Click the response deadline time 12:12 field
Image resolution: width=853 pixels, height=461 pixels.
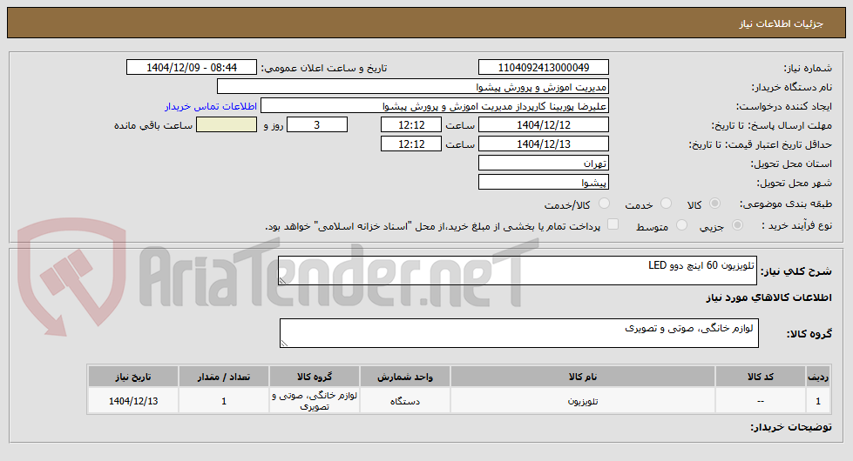(411, 125)
